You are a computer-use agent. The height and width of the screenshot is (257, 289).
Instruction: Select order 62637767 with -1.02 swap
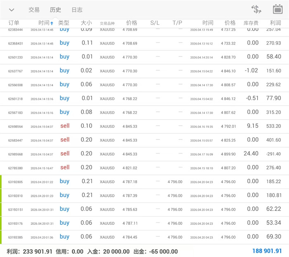[144, 71]
